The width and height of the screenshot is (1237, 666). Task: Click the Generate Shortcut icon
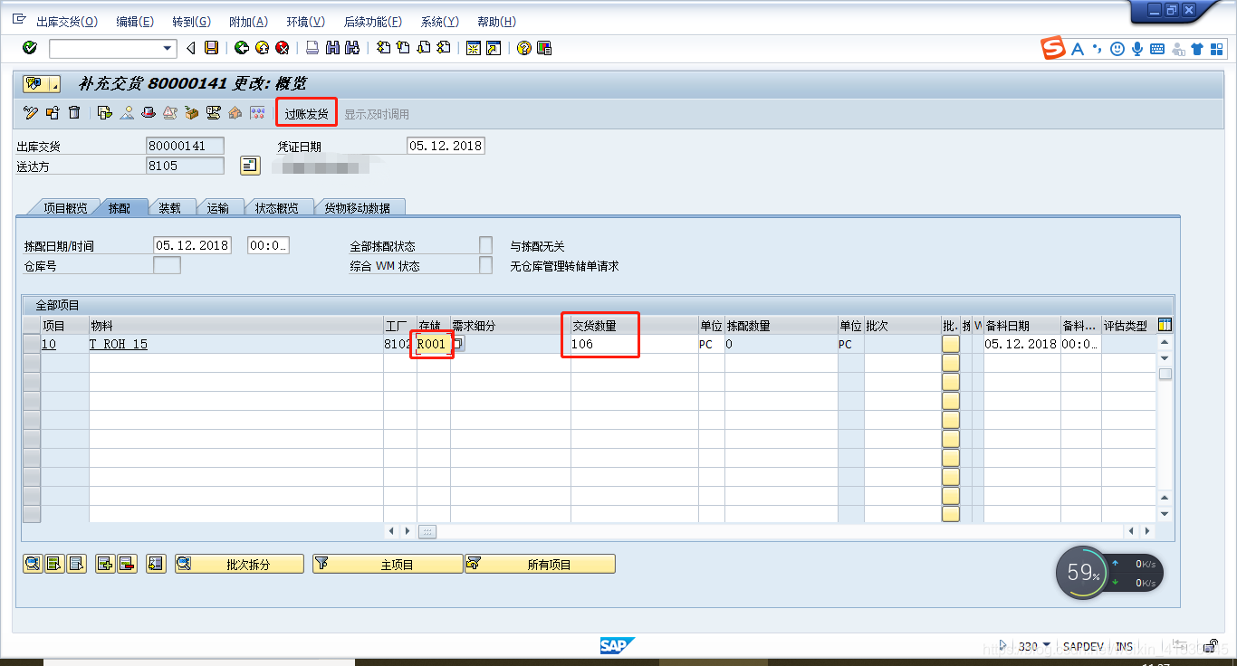[494, 48]
